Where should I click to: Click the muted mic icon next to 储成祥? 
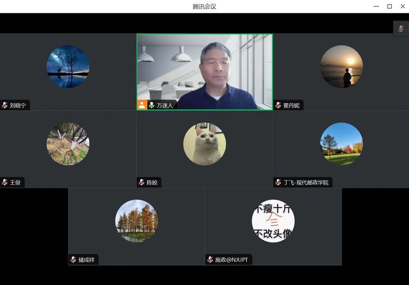click(x=73, y=259)
